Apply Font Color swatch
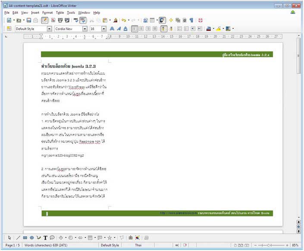 tap(209, 29)
